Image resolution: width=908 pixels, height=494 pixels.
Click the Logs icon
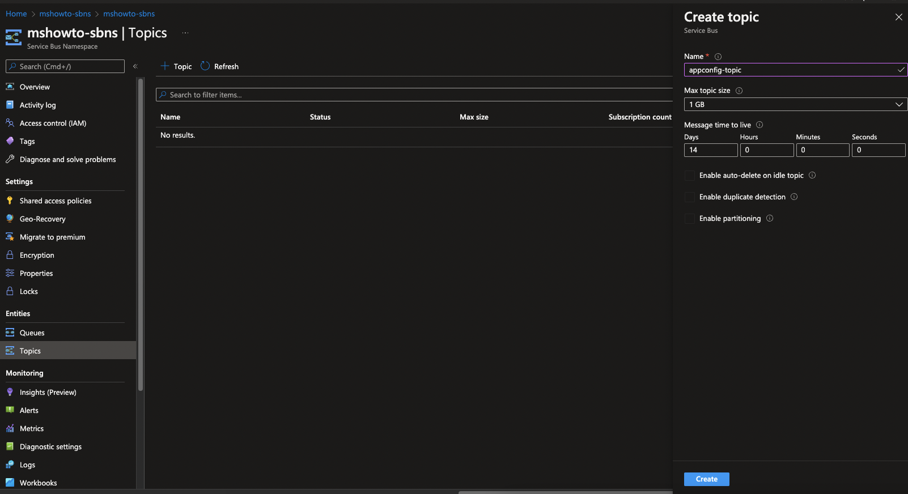pos(10,465)
